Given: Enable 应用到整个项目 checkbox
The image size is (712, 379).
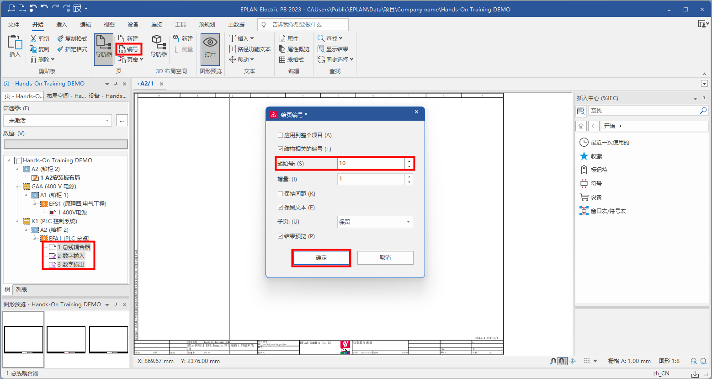Looking at the screenshot, I should point(280,135).
